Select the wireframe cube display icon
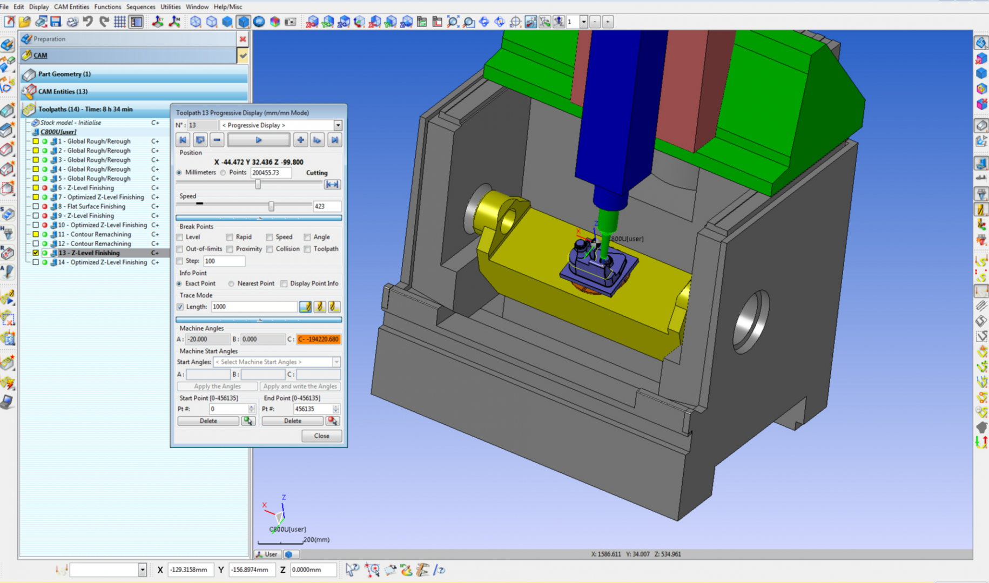 pyautogui.click(x=196, y=22)
